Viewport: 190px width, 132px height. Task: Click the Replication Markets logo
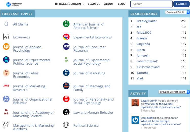pos(14,4)
